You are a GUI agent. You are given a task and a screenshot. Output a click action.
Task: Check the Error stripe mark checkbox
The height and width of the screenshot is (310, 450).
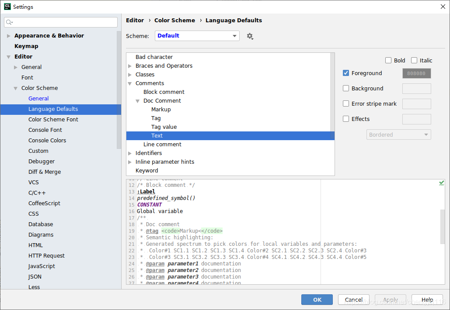(346, 103)
